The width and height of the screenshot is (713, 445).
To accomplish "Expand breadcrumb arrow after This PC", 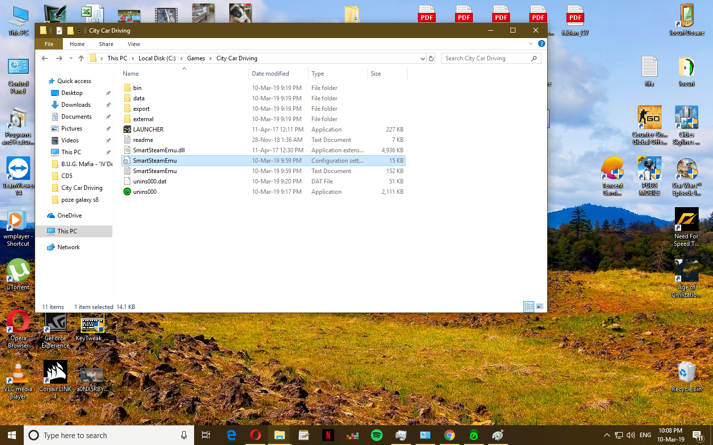I will pos(133,58).
